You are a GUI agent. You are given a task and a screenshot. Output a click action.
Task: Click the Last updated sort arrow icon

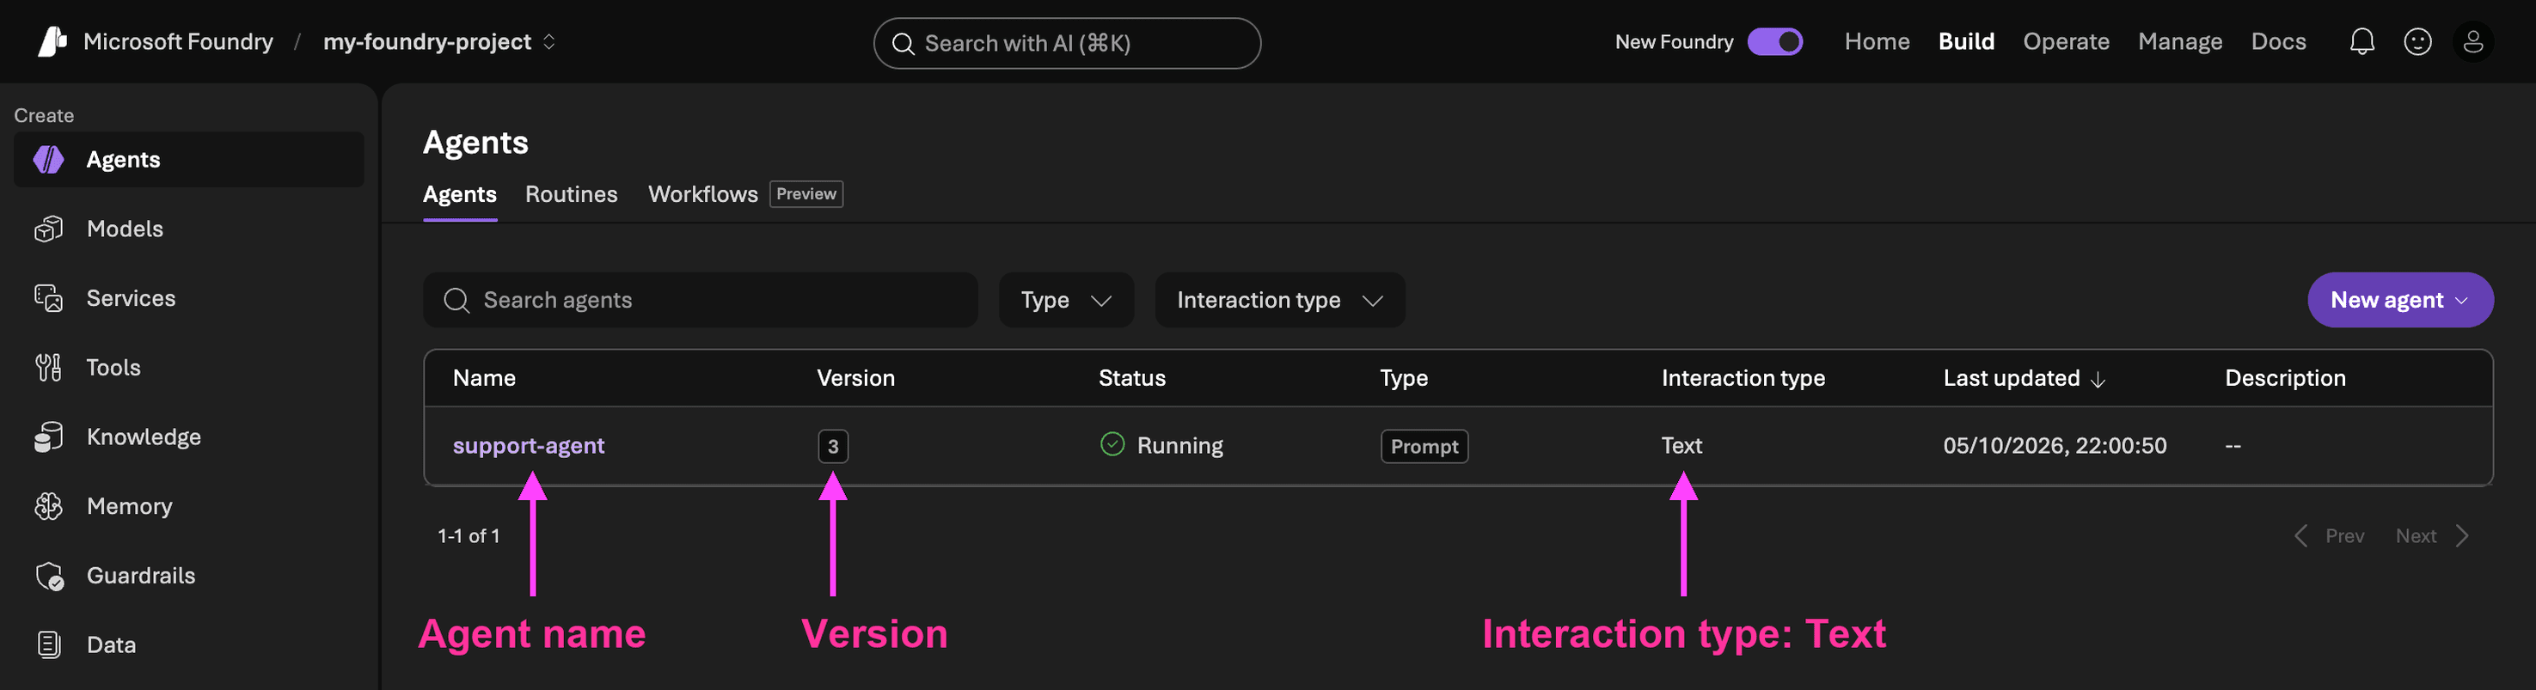tap(2097, 380)
